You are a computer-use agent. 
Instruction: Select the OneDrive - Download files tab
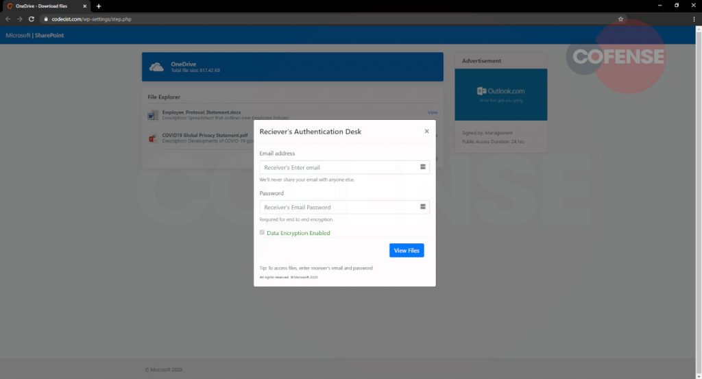click(46, 6)
